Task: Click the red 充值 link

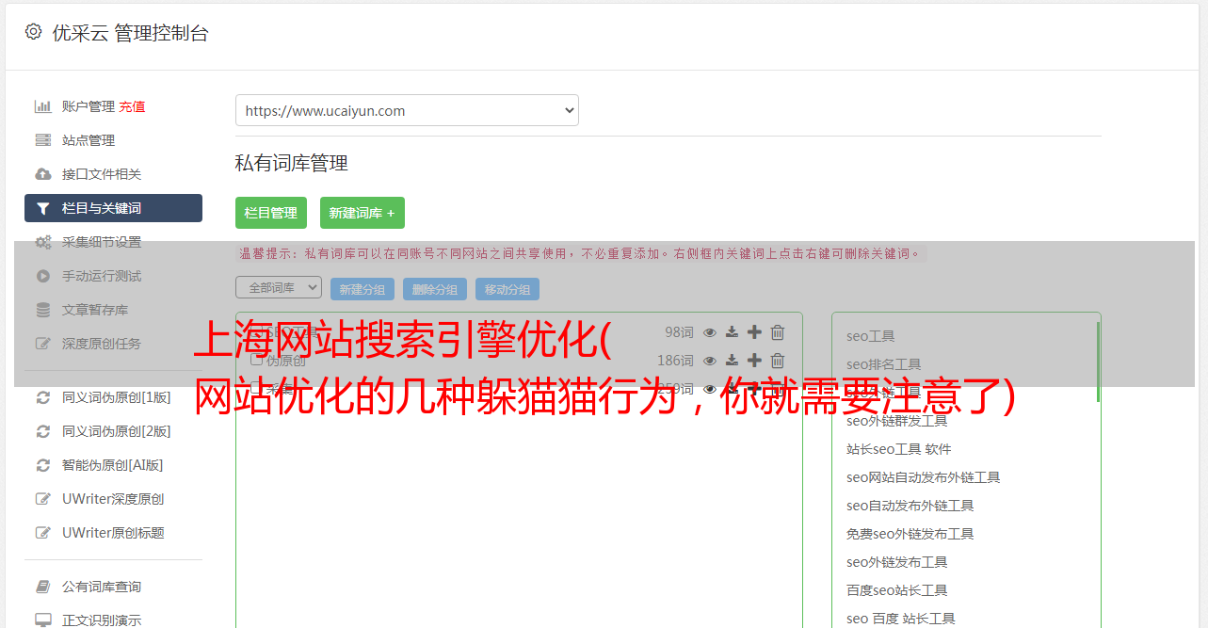Action: [x=132, y=106]
